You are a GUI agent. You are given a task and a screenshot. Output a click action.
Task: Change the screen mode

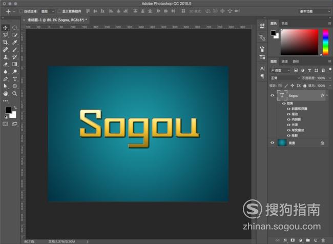click(x=14, y=124)
